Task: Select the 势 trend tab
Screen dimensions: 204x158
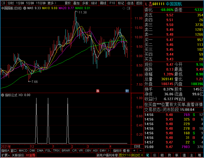Action: click(x=169, y=155)
